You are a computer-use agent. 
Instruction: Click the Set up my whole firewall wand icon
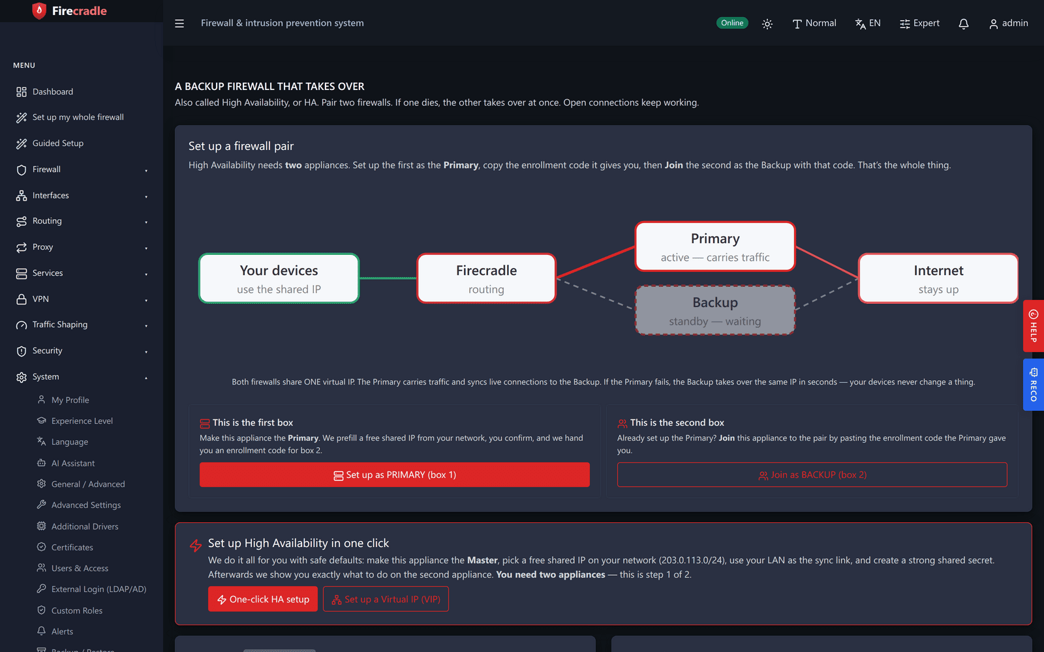[x=22, y=117]
